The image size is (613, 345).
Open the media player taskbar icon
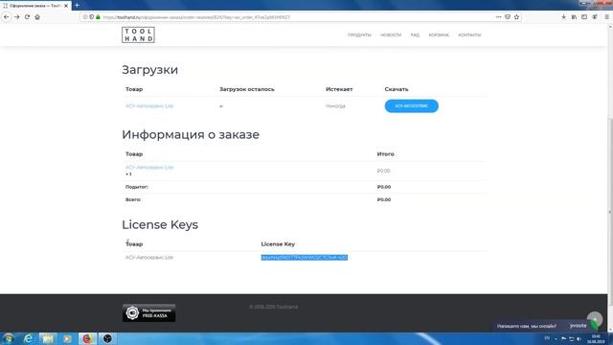pyautogui.click(x=67, y=338)
